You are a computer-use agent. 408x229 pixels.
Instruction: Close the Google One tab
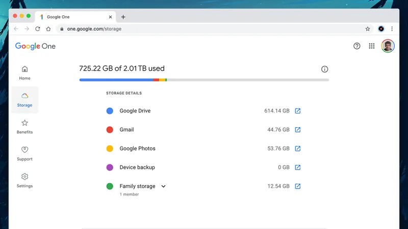pyautogui.click(x=110, y=17)
